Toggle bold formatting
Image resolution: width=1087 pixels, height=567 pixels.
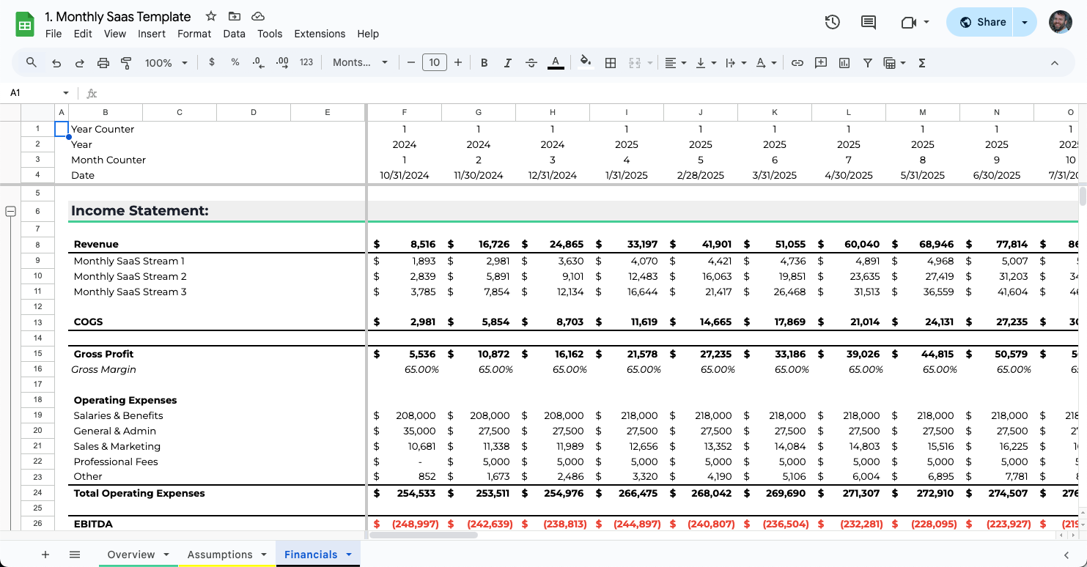[484, 63]
